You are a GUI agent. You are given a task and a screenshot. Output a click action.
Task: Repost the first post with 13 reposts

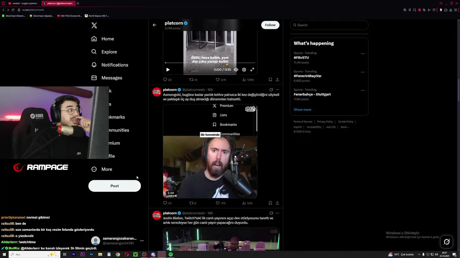click(x=193, y=80)
